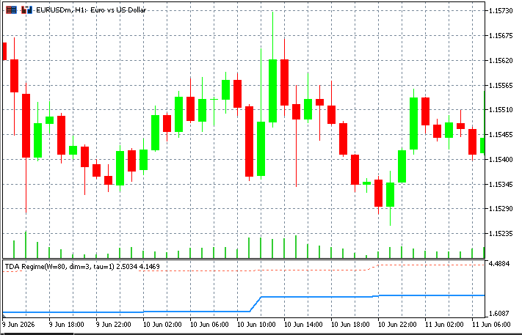Click the '11 Jun 06:00' time label

tap(491, 324)
